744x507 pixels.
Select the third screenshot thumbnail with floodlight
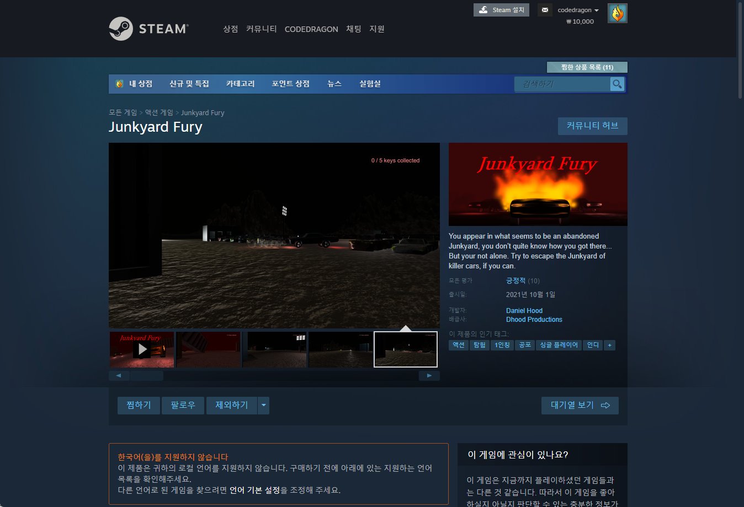[274, 349]
